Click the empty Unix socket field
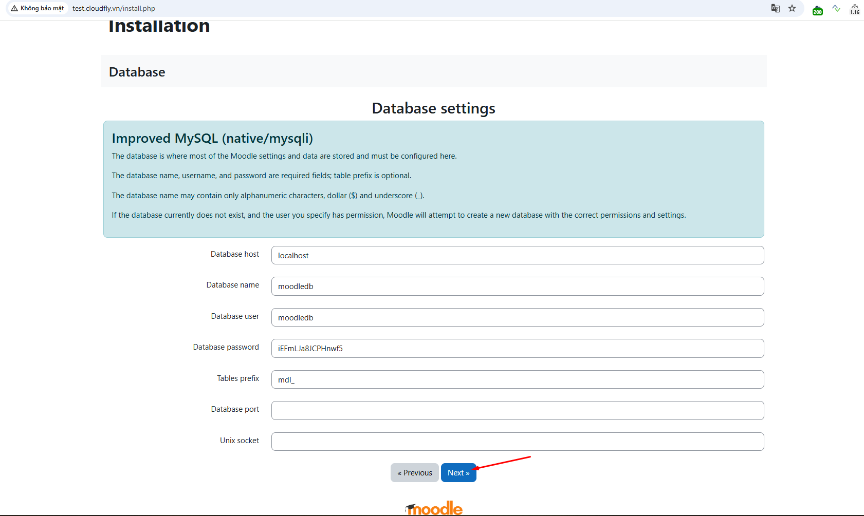This screenshot has height=516, width=864. click(x=517, y=442)
